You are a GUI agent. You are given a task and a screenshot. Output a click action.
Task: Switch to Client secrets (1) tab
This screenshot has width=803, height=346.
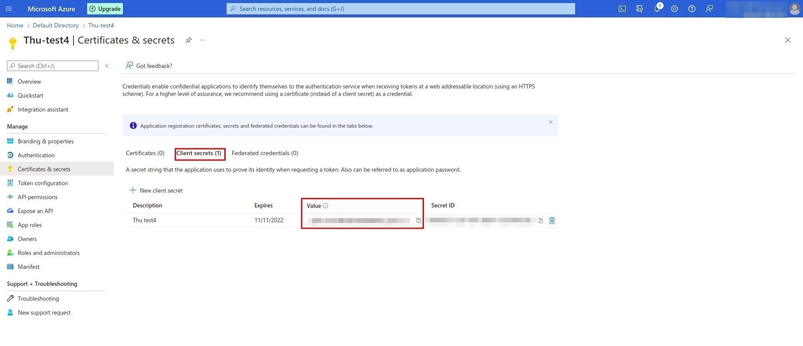(199, 153)
